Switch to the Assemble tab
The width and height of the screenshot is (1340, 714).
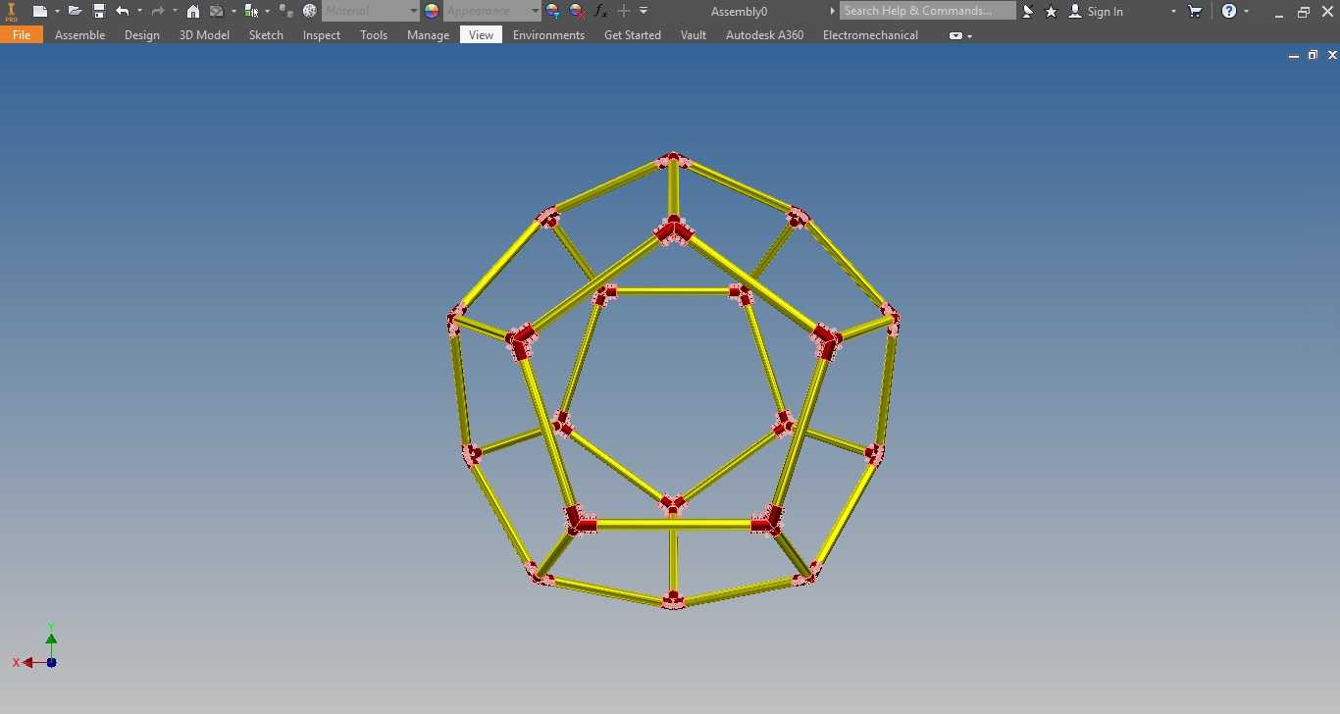79,34
